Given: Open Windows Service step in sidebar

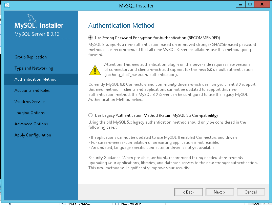Looking at the screenshot, I should click(x=29, y=102).
